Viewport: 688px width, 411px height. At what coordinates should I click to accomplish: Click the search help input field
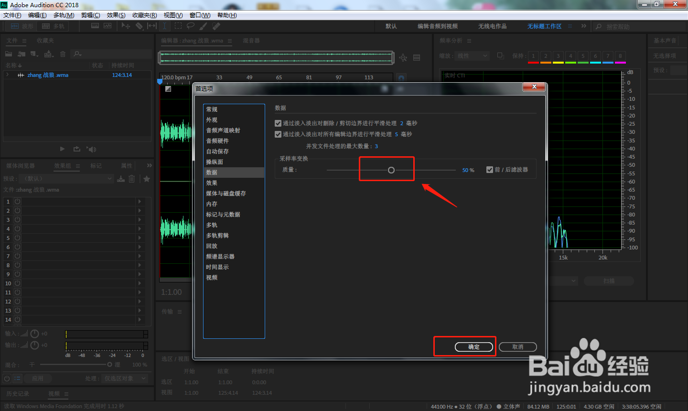(x=645, y=27)
